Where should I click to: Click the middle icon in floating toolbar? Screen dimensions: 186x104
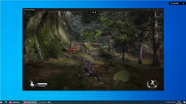point(93,12)
